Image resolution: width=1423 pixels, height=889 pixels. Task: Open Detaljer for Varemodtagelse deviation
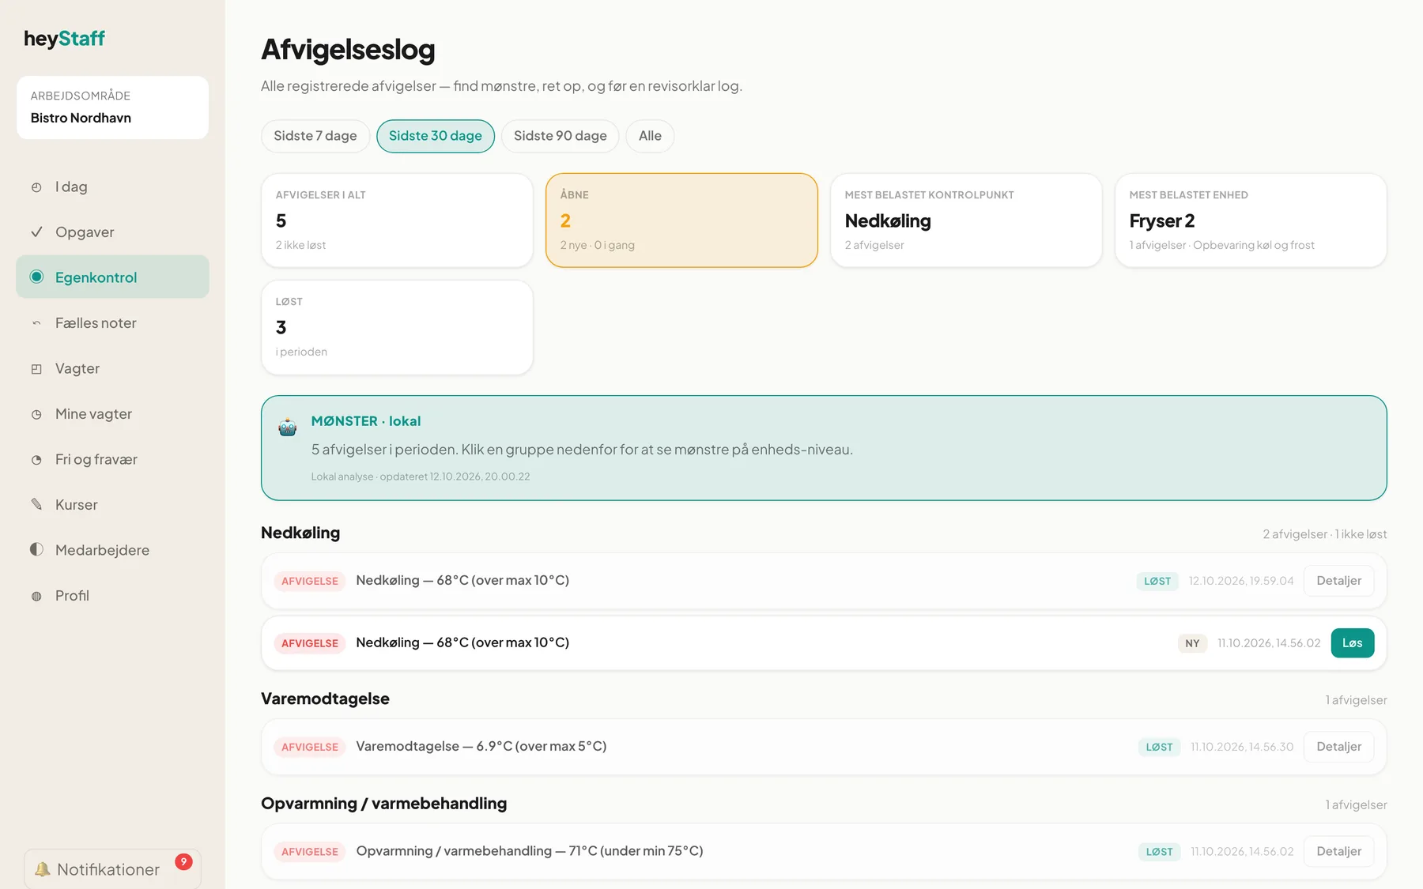click(1338, 747)
